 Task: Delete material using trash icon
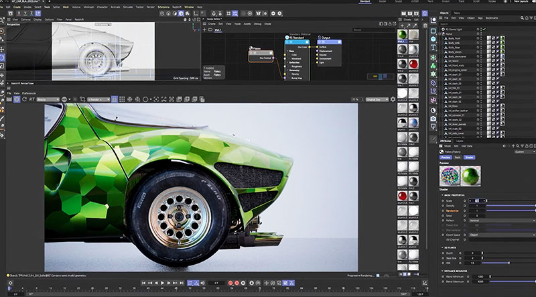(425, 25)
